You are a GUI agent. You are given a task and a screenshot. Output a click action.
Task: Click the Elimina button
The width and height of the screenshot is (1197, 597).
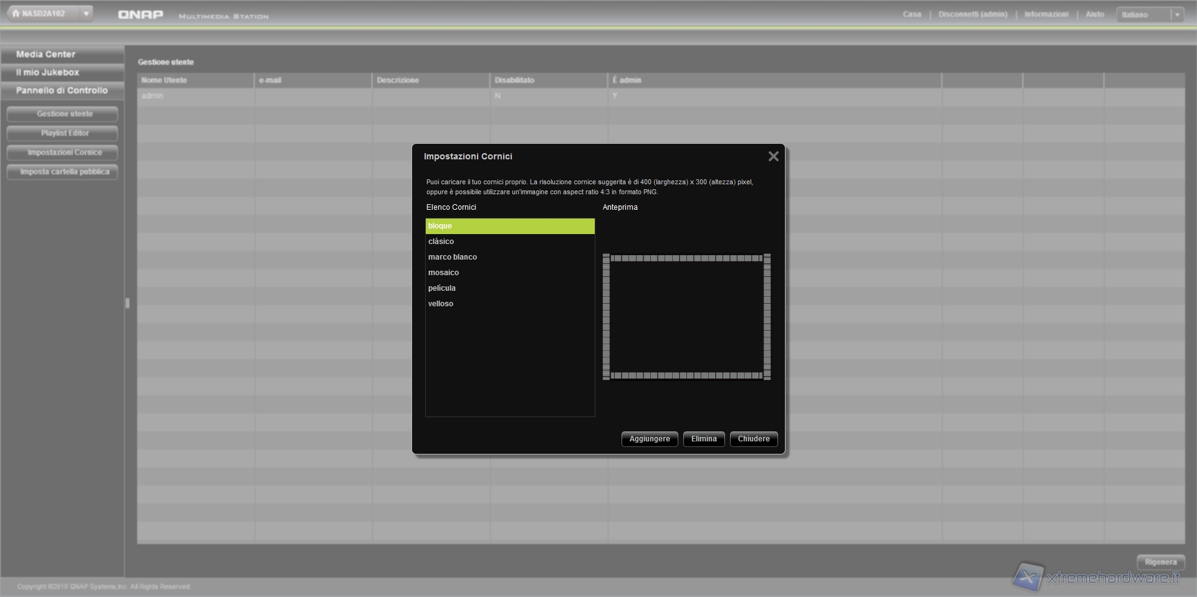tap(704, 439)
